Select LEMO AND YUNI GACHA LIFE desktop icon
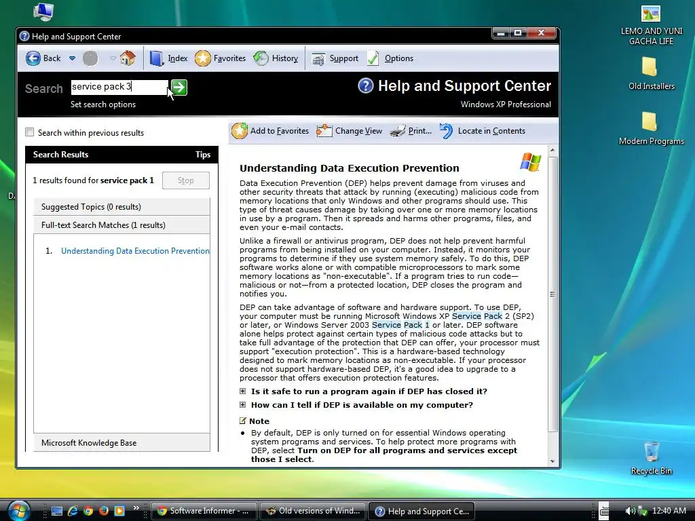This screenshot has height=521, width=695. click(x=651, y=25)
